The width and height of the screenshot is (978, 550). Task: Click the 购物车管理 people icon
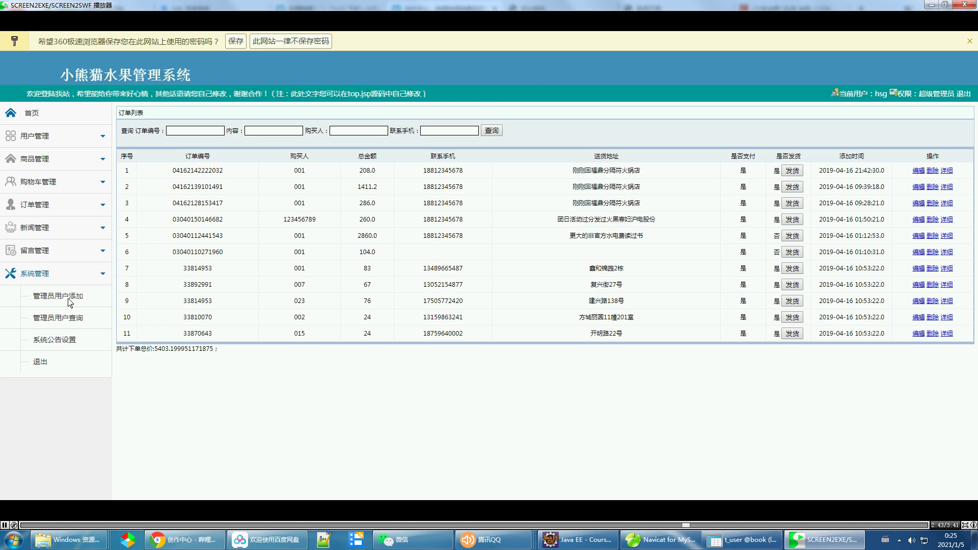[x=11, y=181]
